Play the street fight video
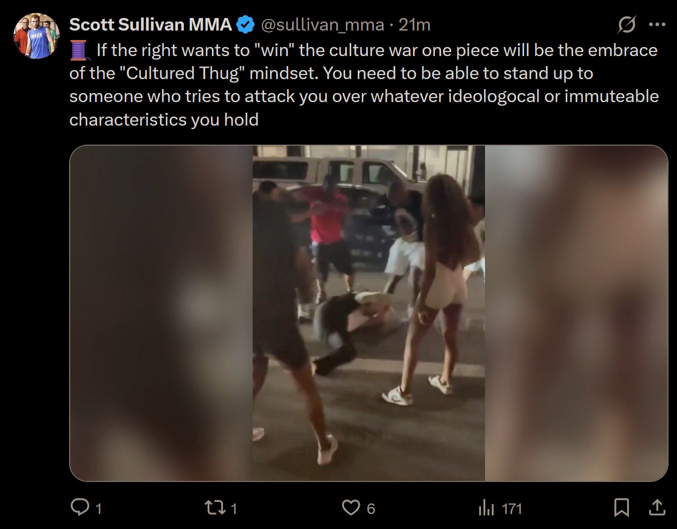The width and height of the screenshot is (677, 529). [368, 313]
